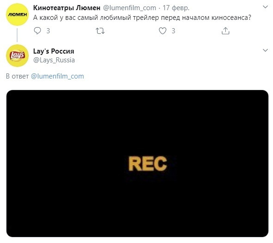This screenshot has height=243, width=273.
Task: Click the tweet text about любимый трейлер
Action: click(x=142, y=18)
